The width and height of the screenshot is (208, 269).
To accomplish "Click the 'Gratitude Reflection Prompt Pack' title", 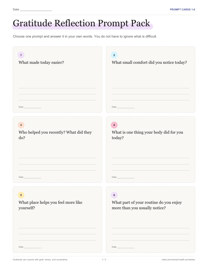I will point(81,23).
